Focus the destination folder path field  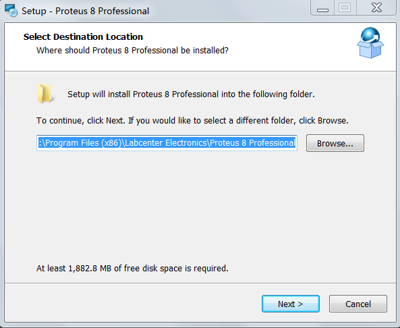click(167, 143)
